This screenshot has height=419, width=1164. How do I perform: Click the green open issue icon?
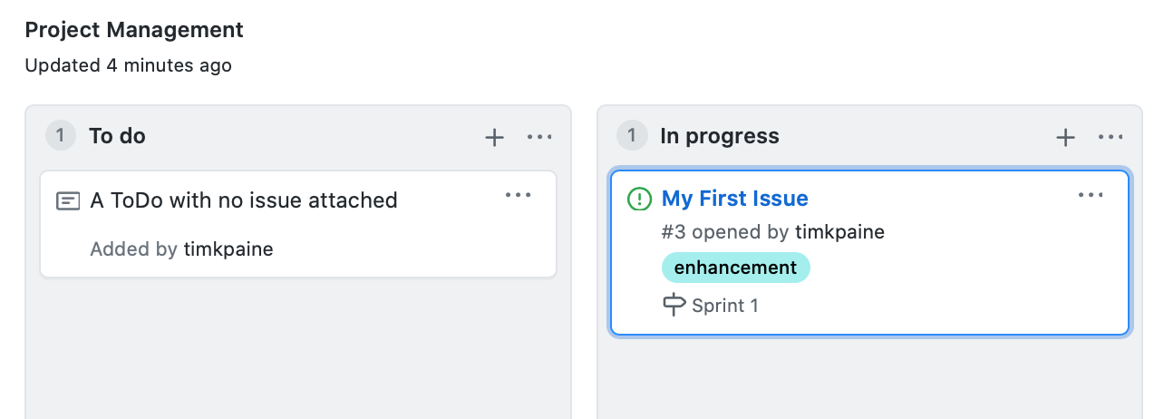639,199
